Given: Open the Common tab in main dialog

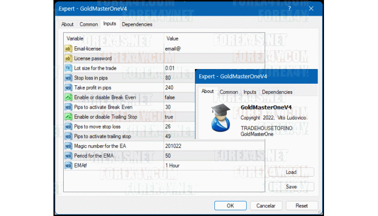Looking at the screenshot, I should pos(89,24).
